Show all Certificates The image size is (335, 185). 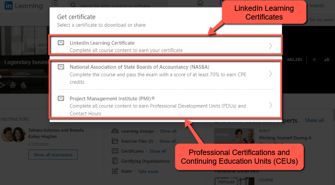coord(158,151)
